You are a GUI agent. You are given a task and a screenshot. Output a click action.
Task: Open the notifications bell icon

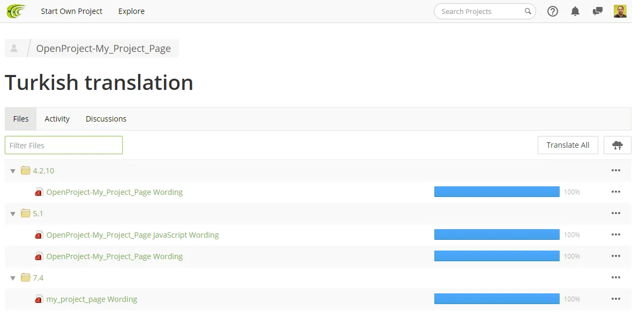575,11
